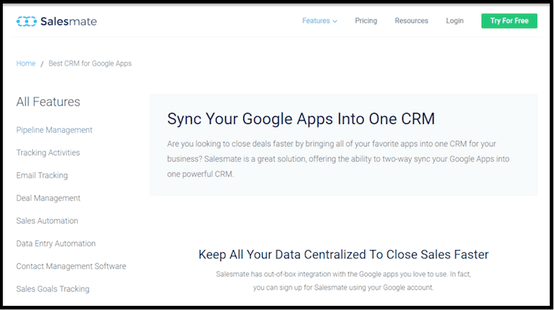Open Pipeline Management feature link

tap(54, 130)
